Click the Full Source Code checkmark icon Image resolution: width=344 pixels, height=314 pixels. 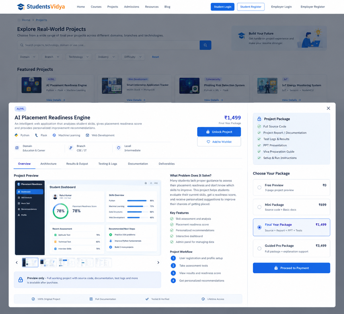[x=259, y=126]
